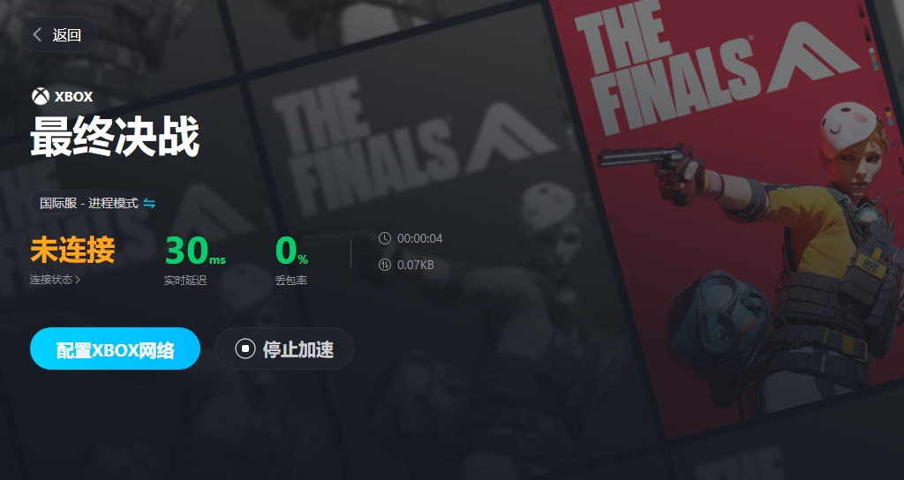This screenshot has width=904, height=480.
Task: Expand 连接状态 details chevron
Action: (78, 280)
